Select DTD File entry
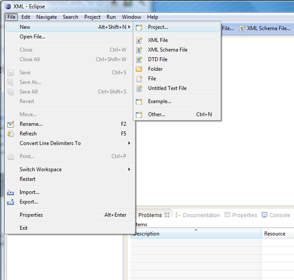 coord(177,59)
